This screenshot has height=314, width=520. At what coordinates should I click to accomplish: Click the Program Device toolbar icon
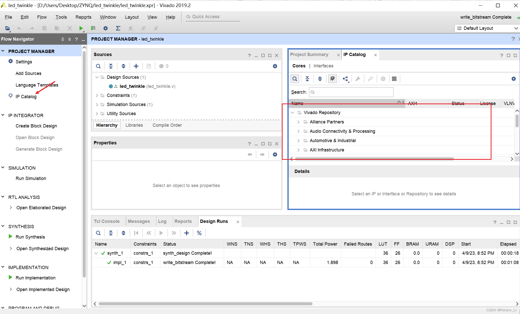click(x=93, y=28)
